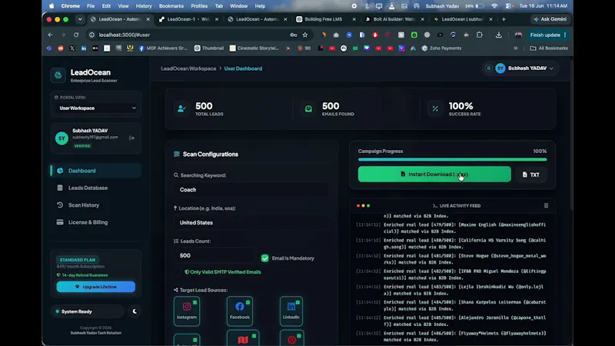Click the sign-out icon beside Subhash YADAV card

[131, 138]
